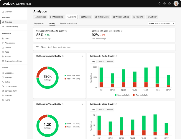Switch to the Devices analytics tab

(x=86, y=17)
